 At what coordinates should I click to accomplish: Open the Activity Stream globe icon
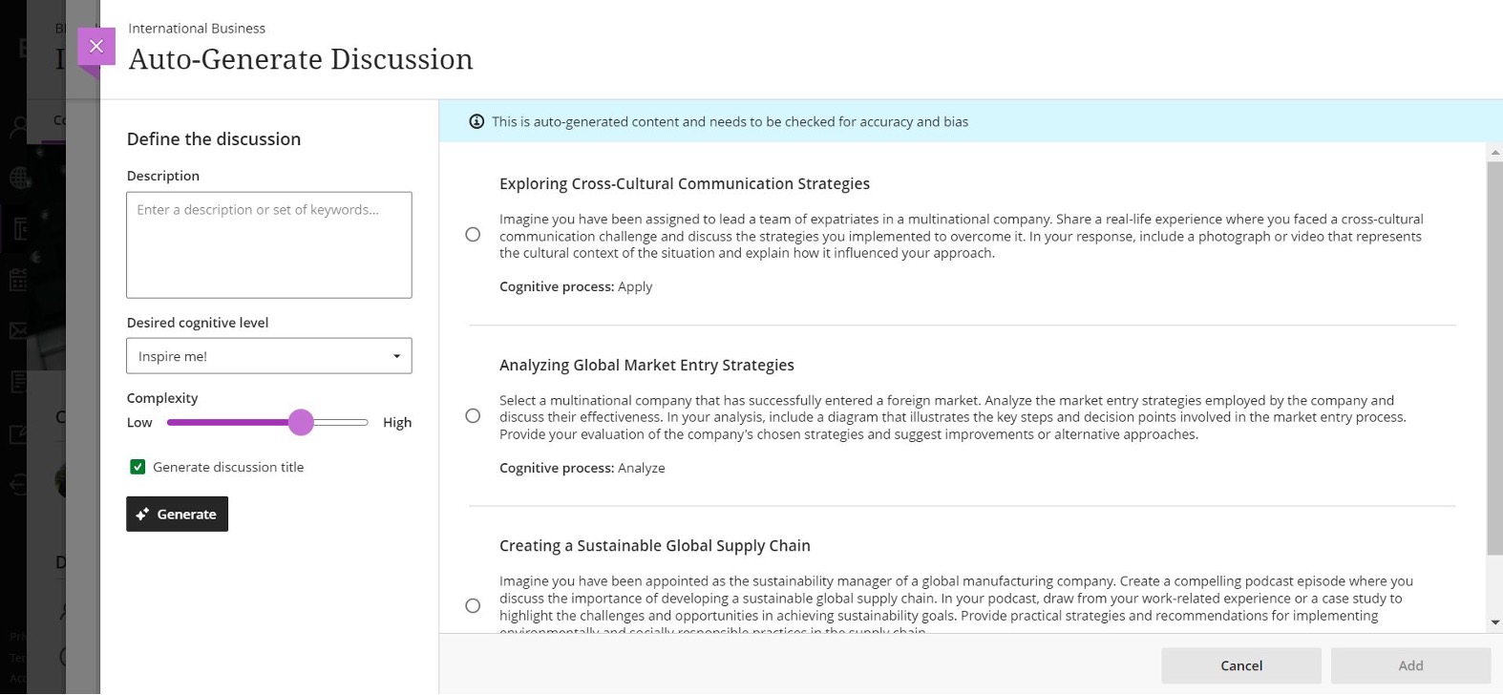[19, 178]
